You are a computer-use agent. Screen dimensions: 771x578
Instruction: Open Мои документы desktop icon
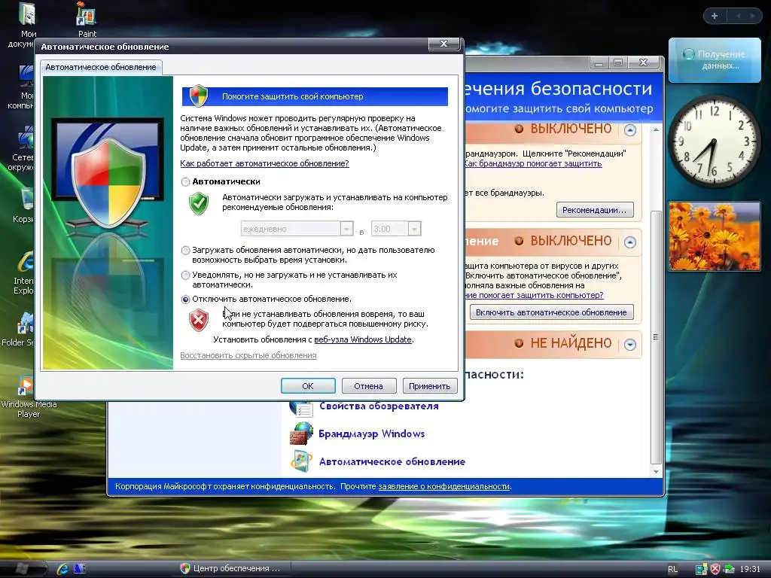coord(25,25)
